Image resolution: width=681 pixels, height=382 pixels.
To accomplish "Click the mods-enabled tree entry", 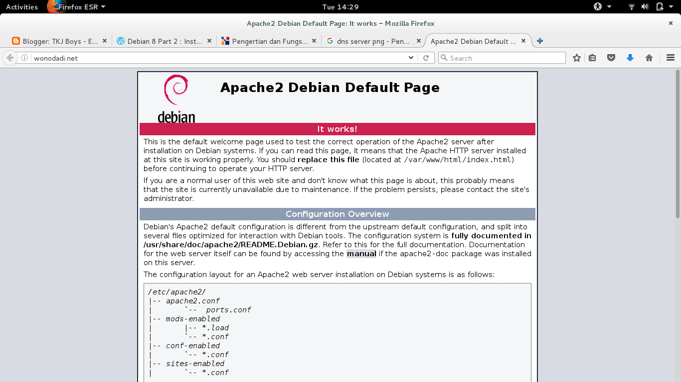I will coord(193,319).
